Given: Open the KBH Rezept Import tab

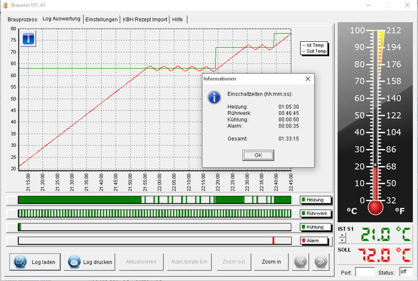Looking at the screenshot, I should click(x=144, y=20).
